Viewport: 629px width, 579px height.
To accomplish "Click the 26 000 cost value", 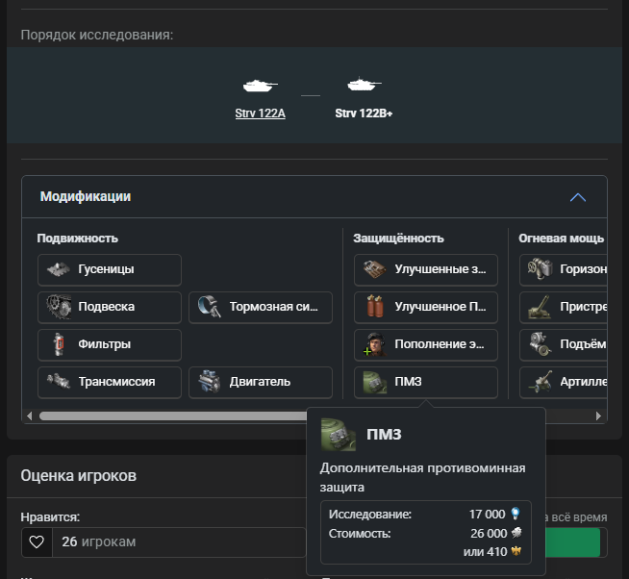I will pos(489,533).
